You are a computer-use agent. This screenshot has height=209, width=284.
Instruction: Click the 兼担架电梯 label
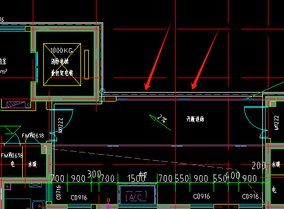tap(62, 73)
